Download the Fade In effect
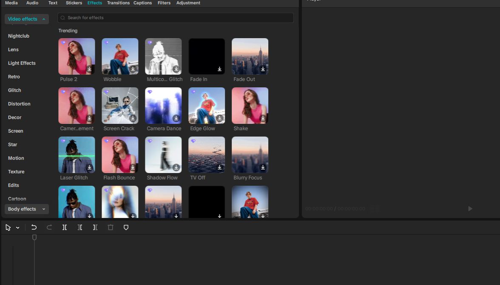Screen dimensions: 500x285 click(219, 69)
